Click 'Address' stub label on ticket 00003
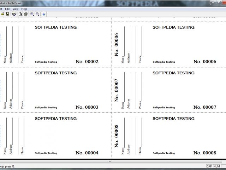This screenshot has height=170, width=226. [11, 104]
